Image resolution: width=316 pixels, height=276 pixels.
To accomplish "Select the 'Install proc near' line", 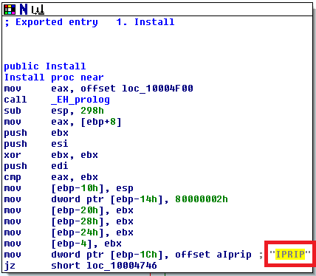I will point(54,77).
